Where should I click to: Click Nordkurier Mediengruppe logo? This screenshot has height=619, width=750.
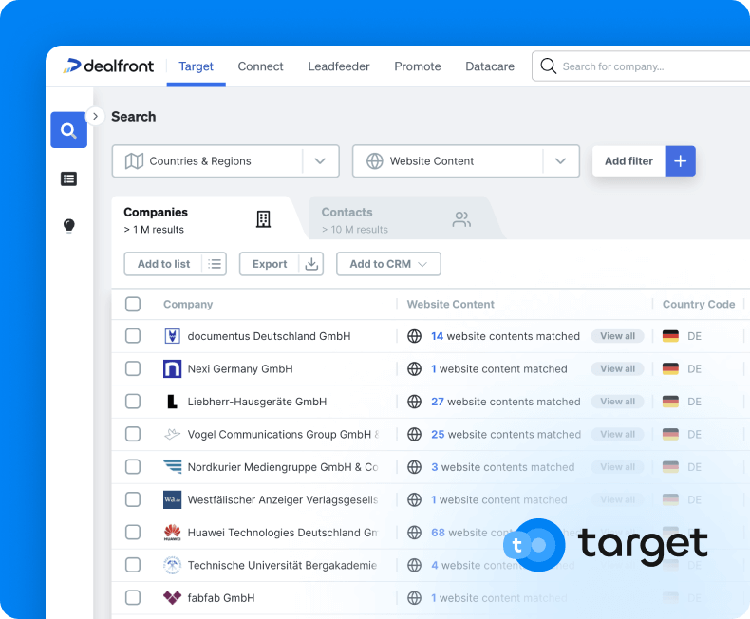(172, 467)
